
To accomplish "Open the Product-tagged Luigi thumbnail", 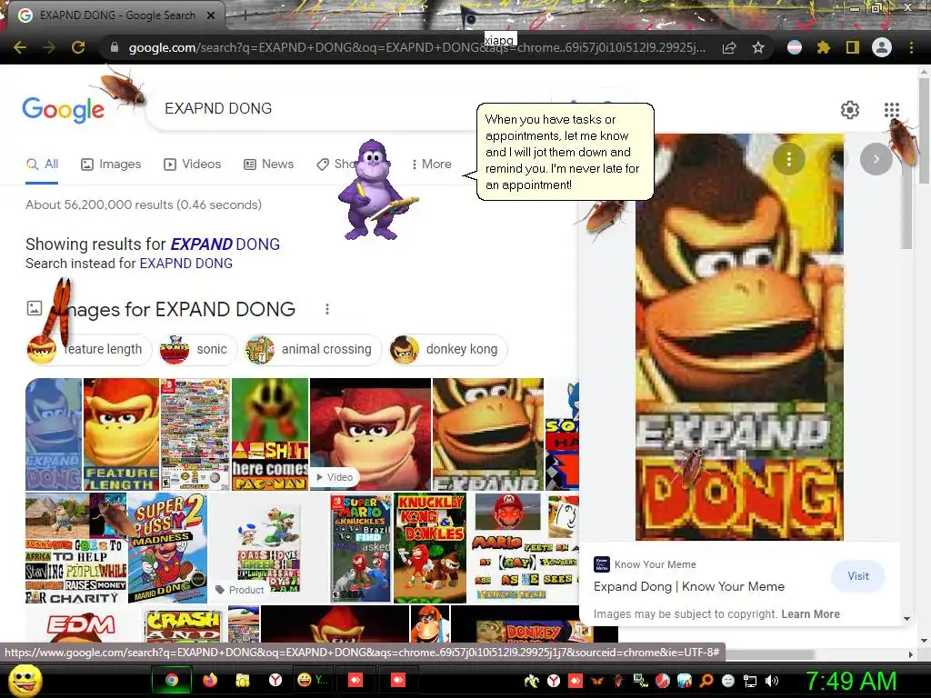I will click(x=268, y=548).
